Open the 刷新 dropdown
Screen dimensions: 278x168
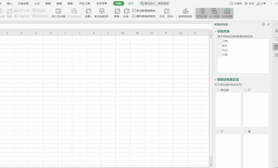pyautogui.click(x=89, y=17)
